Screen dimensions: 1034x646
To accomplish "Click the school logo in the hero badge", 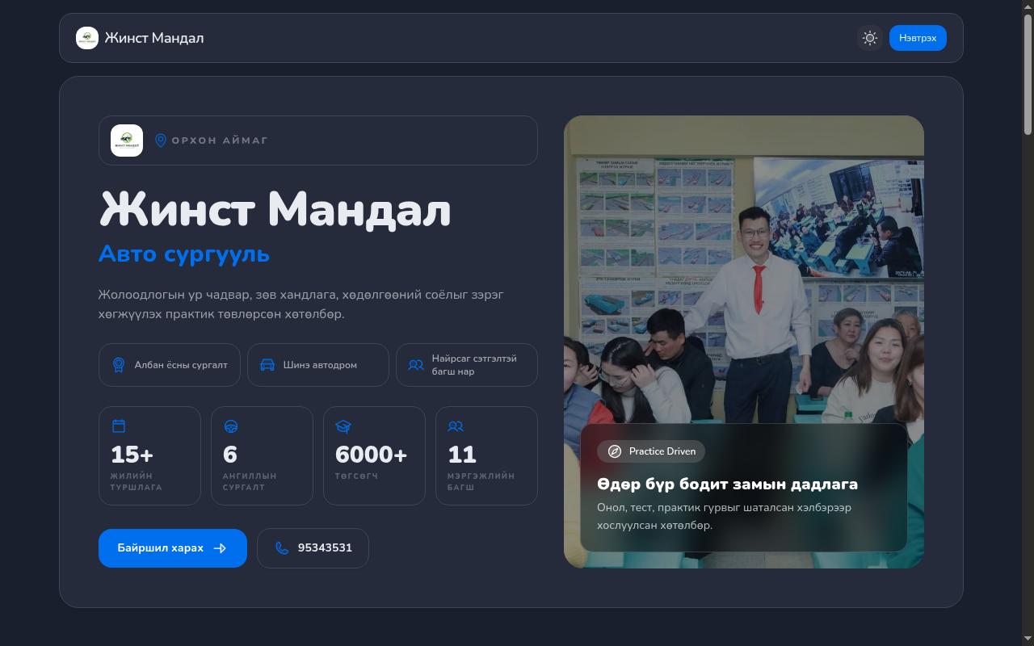I will coord(127,141).
